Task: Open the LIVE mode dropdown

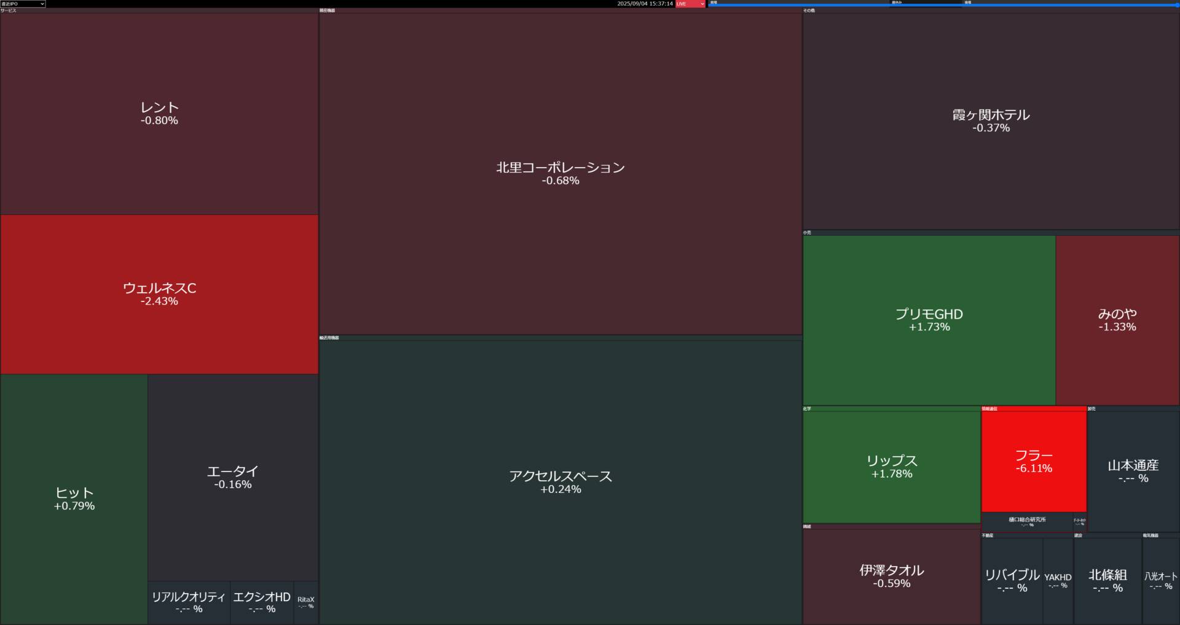Action: click(690, 4)
